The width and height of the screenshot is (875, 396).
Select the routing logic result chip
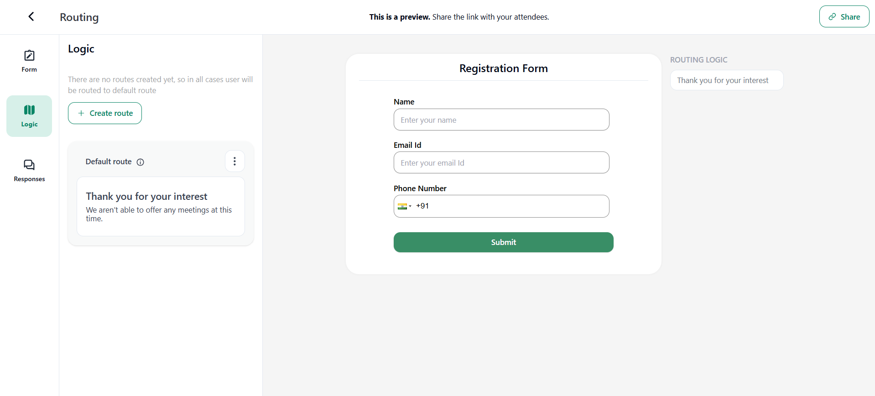(726, 80)
